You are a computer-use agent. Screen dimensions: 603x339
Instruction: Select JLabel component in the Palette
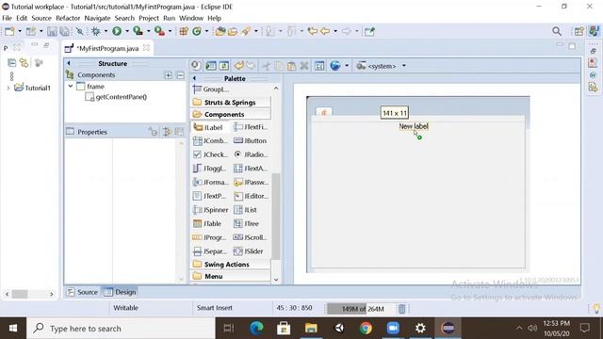click(208, 127)
